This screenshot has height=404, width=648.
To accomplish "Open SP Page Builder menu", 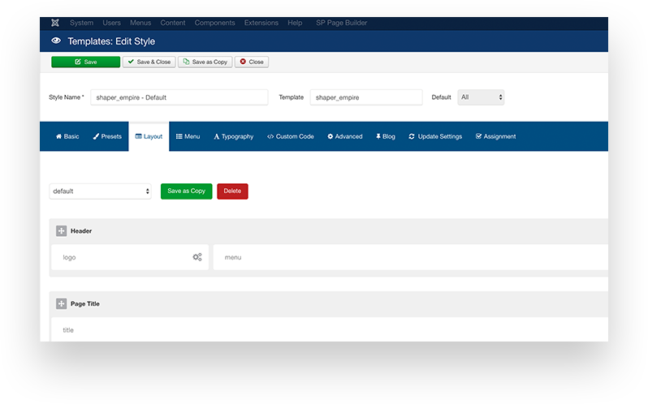I will click(x=340, y=23).
